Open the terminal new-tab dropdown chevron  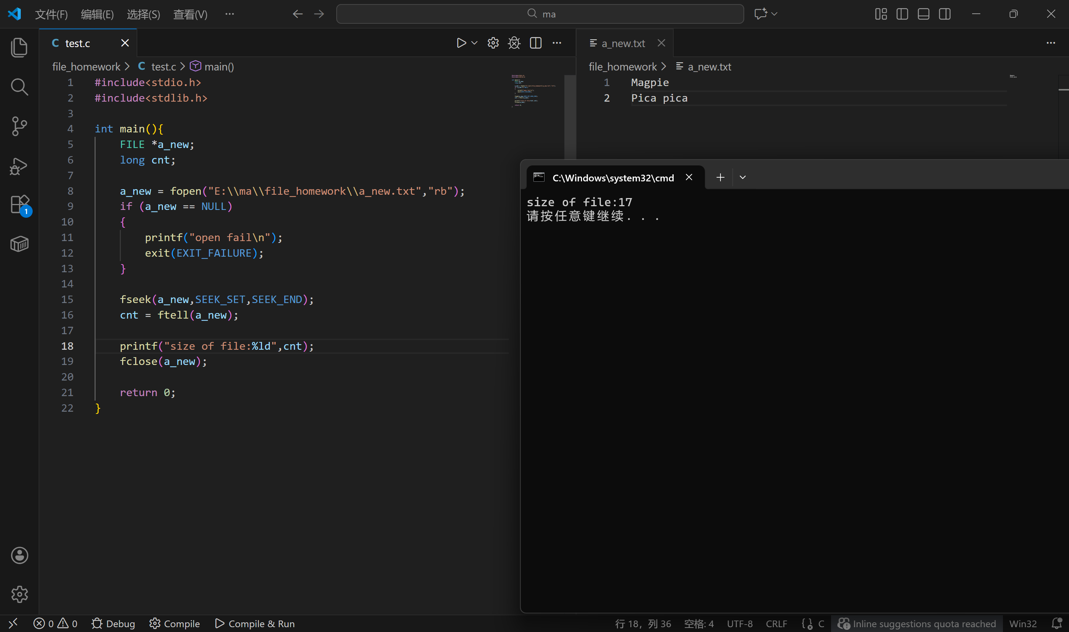pos(743,178)
